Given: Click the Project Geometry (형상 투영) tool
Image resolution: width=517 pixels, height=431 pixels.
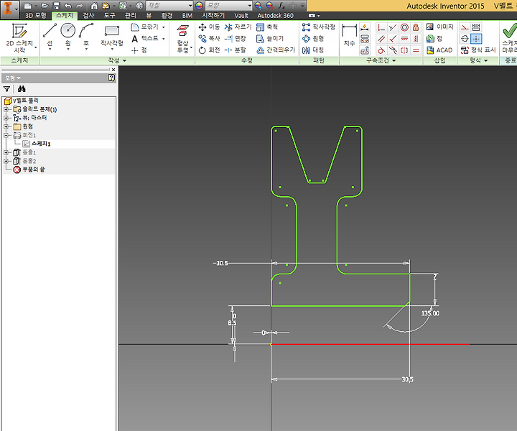Looking at the screenshot, I should (x=183, y=39).
